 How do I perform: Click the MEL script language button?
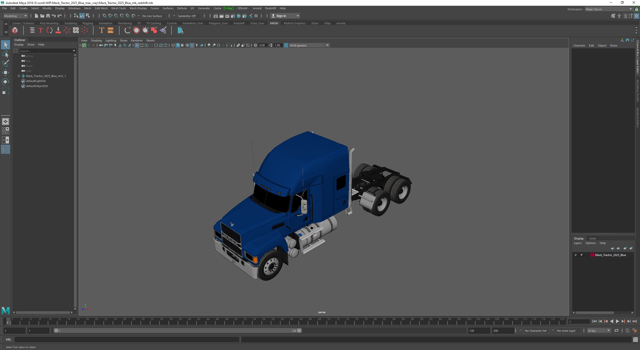pyautogui.click(x=8, y=339)
